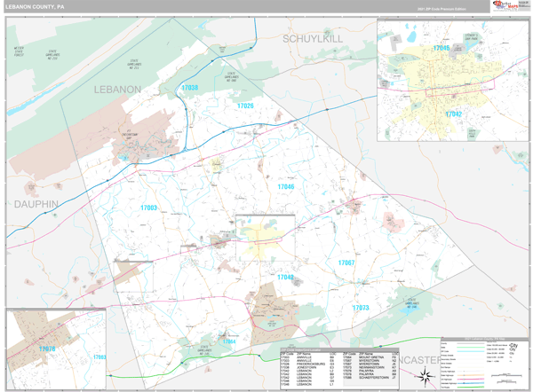533x392 pixels.
Task: Click the 17073 ZIP code label
Action: pos(360,308)
